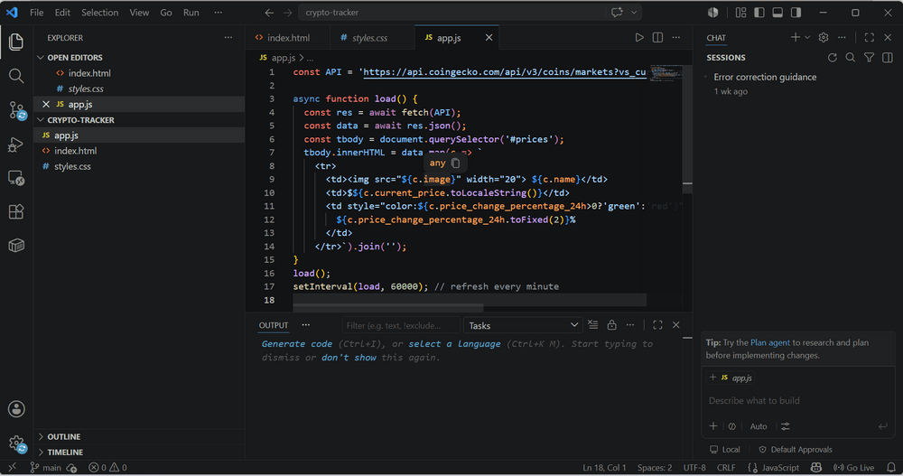This screenshot has width=903, height=476.
Task: Open the new chat dropdown arrow
Action: (x=807, y=37)
